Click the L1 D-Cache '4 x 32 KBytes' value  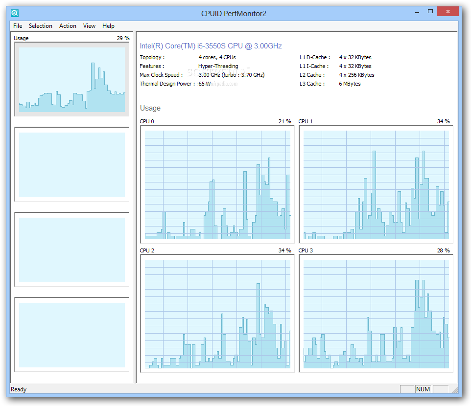tap(355, 57)
